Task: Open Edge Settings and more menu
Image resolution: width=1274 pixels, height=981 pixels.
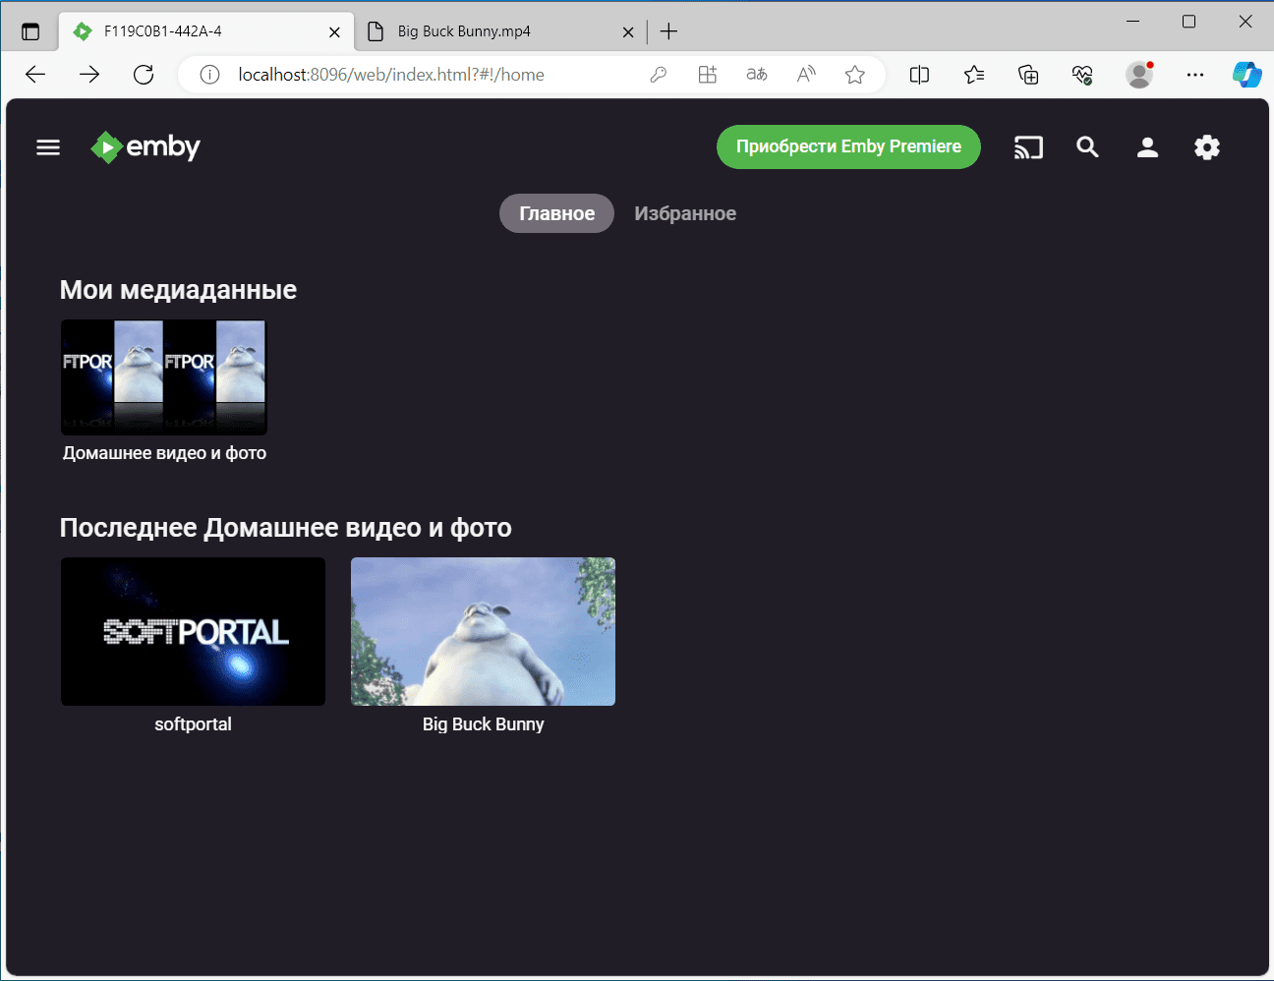Action: pos(1195,75)
